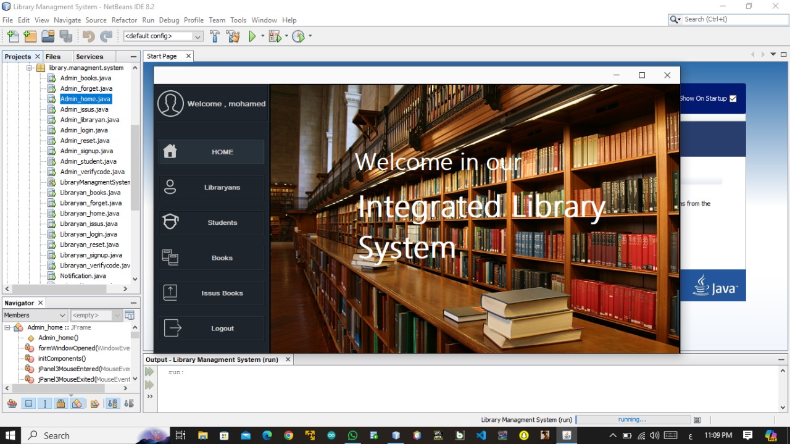Click the first green re-run arrow in Output

(x=149, y=372)
